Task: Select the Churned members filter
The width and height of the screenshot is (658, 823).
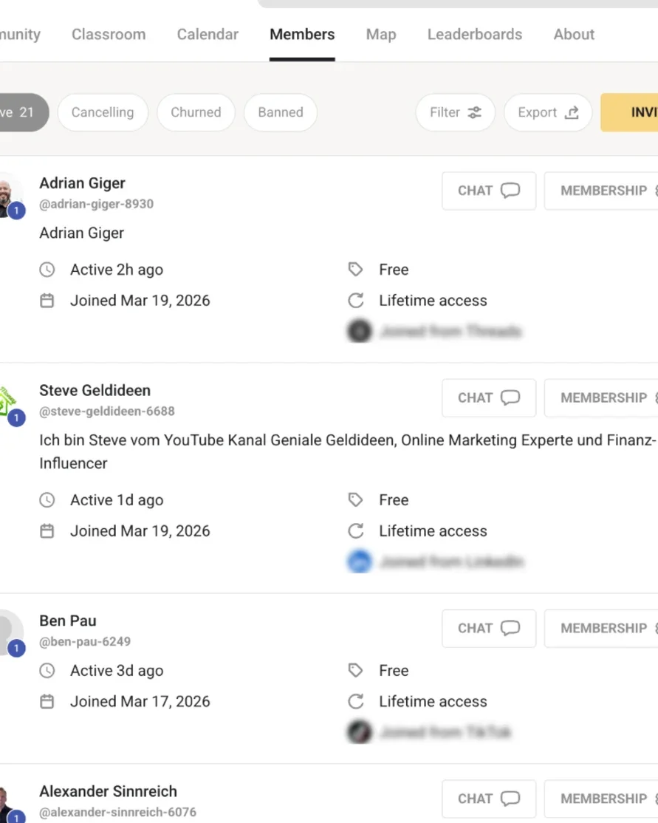Action: (x=196, y=112)
